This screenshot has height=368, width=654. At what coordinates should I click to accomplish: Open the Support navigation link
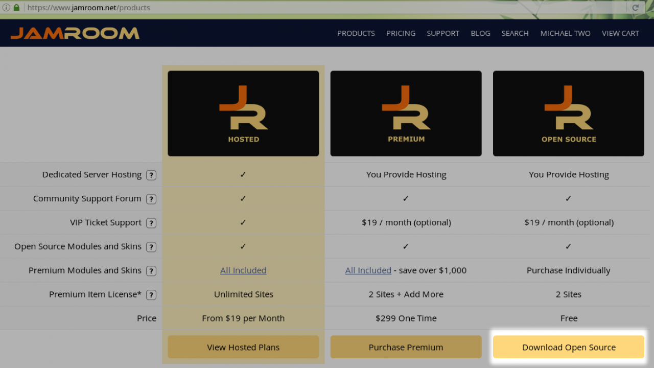click(x=443, y=33)
